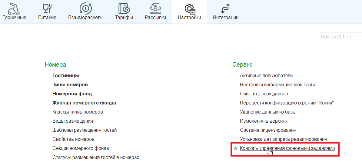Select the Настройки tab label
The image size is (362, 162).
189,18
